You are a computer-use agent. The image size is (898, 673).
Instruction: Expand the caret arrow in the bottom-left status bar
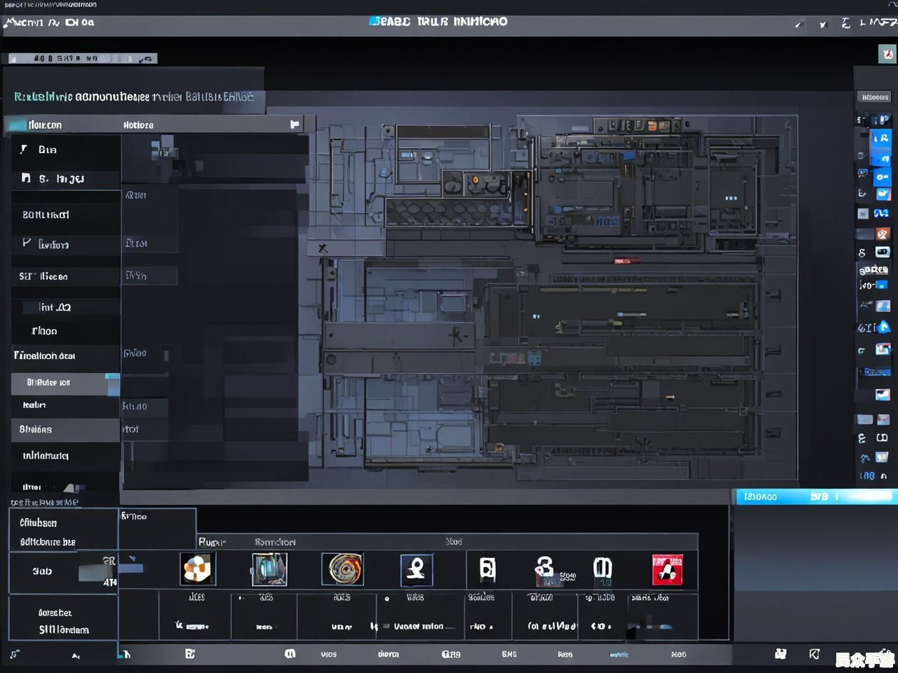pyautogui.click(x=76, y=655)
